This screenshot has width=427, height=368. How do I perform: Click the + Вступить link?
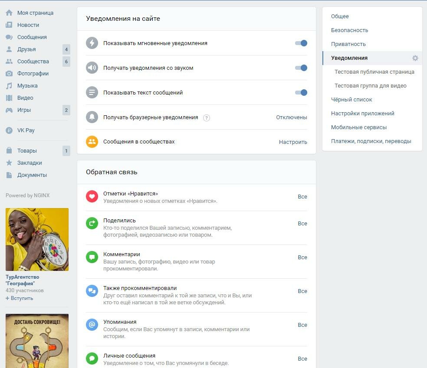pos(20,298)
